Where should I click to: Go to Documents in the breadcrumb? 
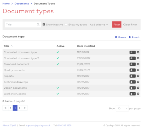tap(22, 4)
